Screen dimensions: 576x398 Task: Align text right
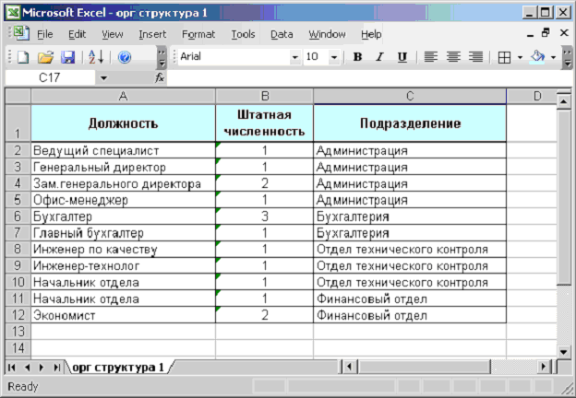[475, 57]
